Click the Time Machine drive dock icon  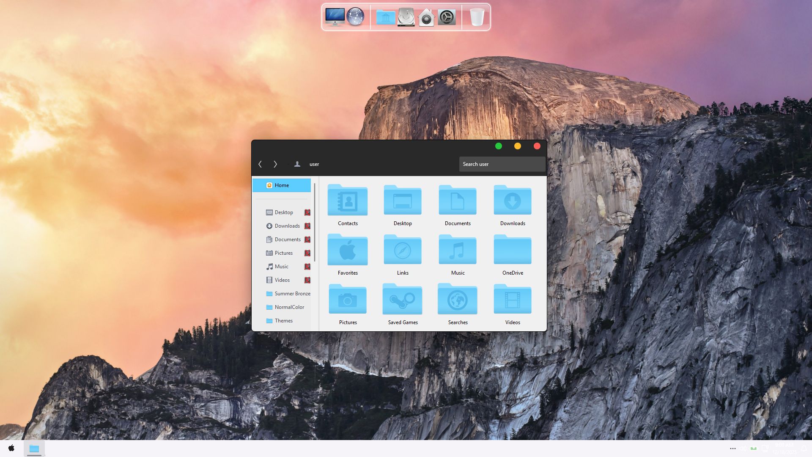coord(406,17)
